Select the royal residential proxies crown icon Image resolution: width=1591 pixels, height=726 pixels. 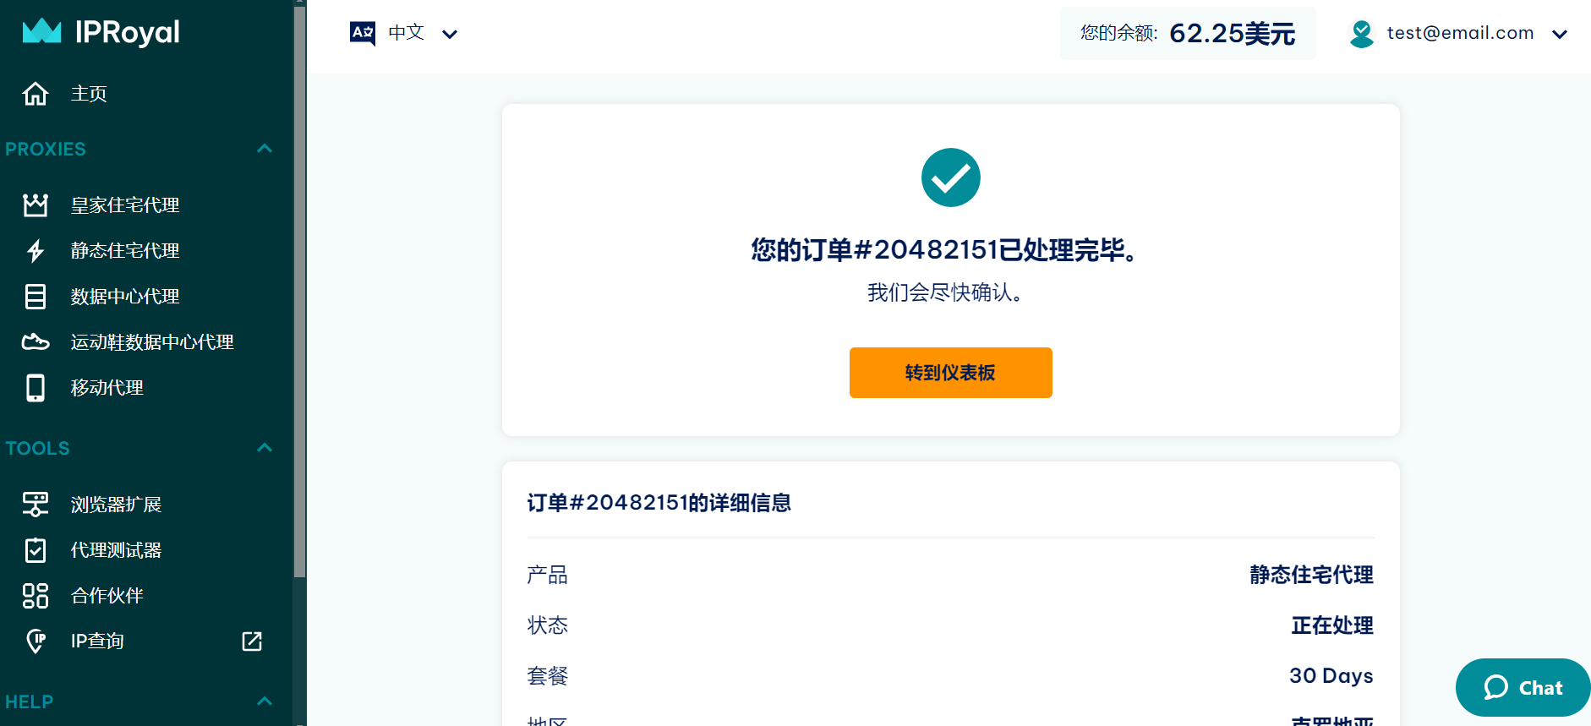pos(36,205)
